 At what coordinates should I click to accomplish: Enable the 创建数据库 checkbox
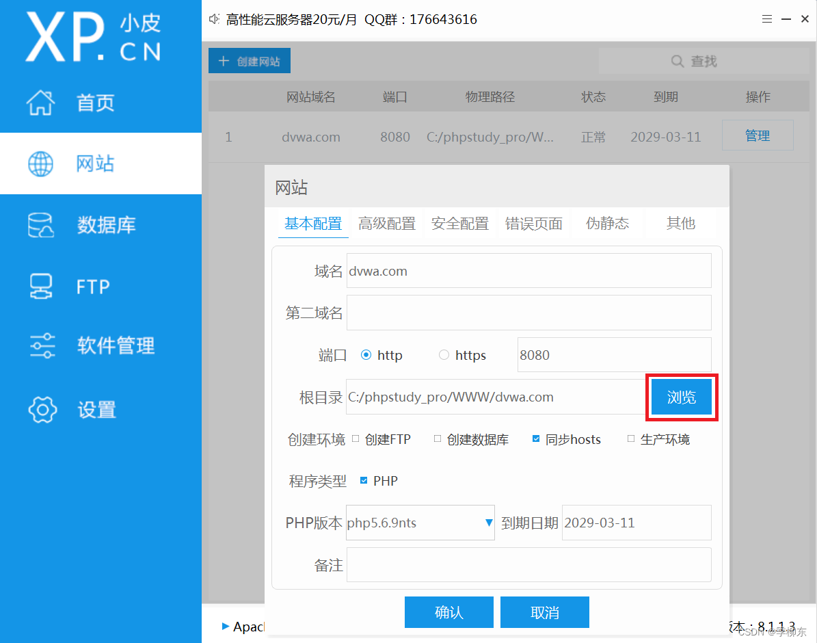coord(438,438)
